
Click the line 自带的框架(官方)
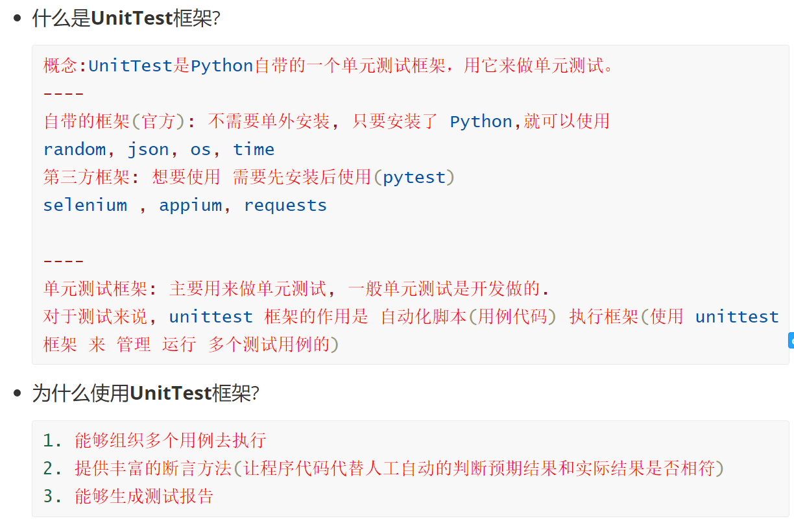326,122
